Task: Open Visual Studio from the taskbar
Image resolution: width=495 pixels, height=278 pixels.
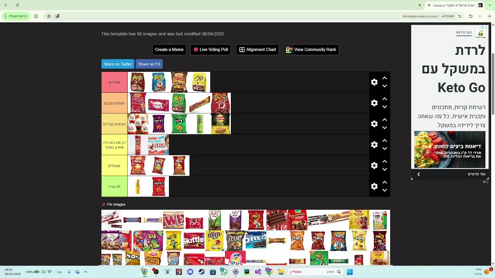Action: pos(258,272)
